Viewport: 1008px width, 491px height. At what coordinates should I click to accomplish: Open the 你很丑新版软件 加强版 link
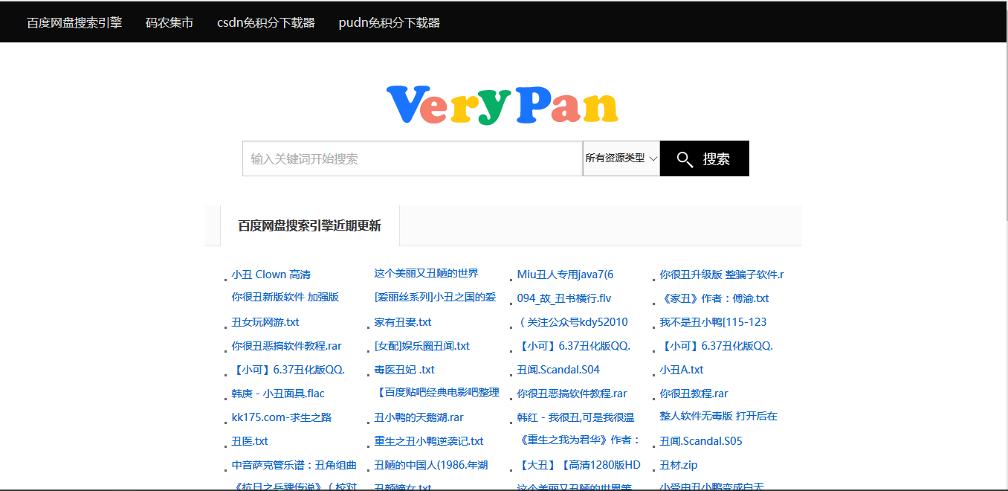pyautogui.click(x=285, y=297)
